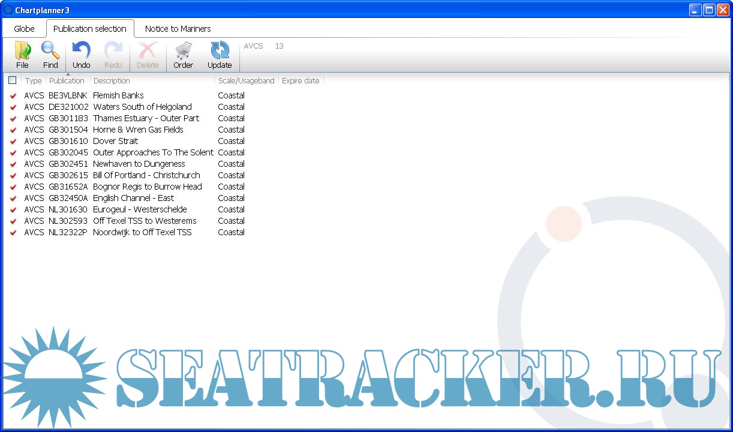
Task: Open the Notice to Mariners tab
Action: (178, 29)
